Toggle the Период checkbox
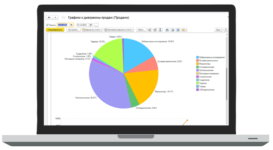The image size is (273, 150). [x=47, y=25]
